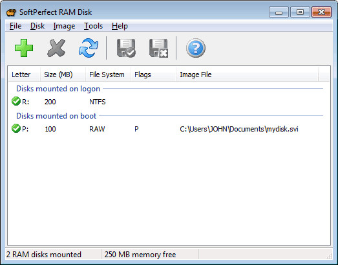The height and width of the screenshot is (265, 338).
Task: Click the size value 100
Action: 50,129
